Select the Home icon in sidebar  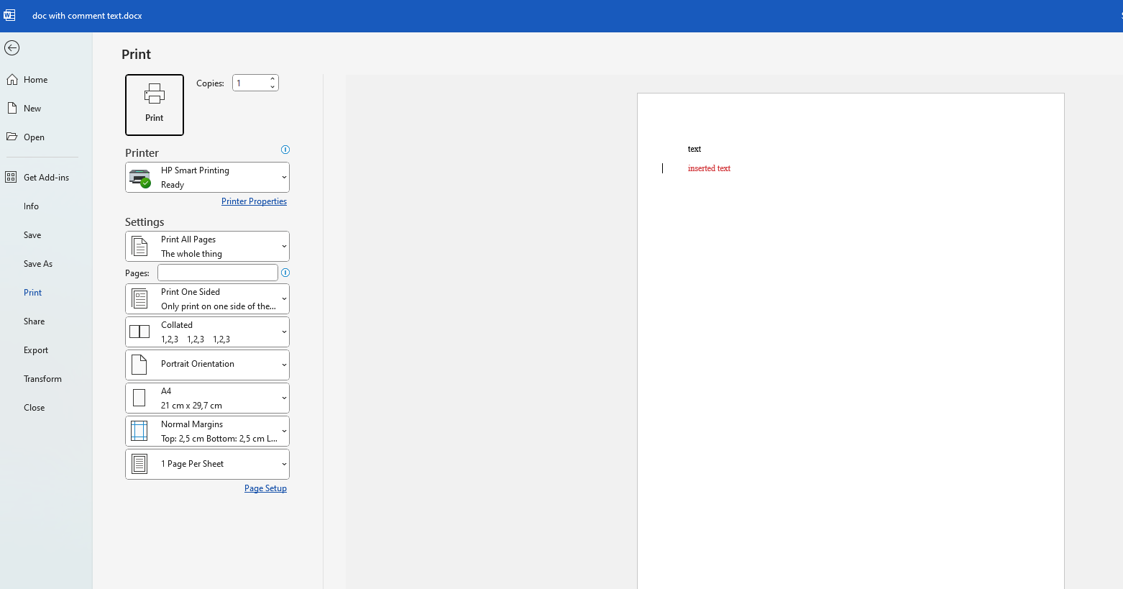click(x=12, y=79)
